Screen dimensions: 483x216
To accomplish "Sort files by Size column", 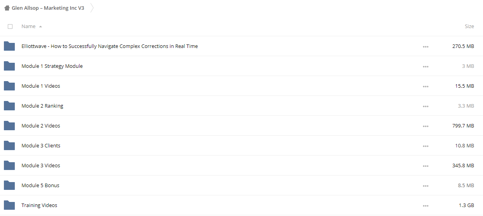I will coord(469,27).
